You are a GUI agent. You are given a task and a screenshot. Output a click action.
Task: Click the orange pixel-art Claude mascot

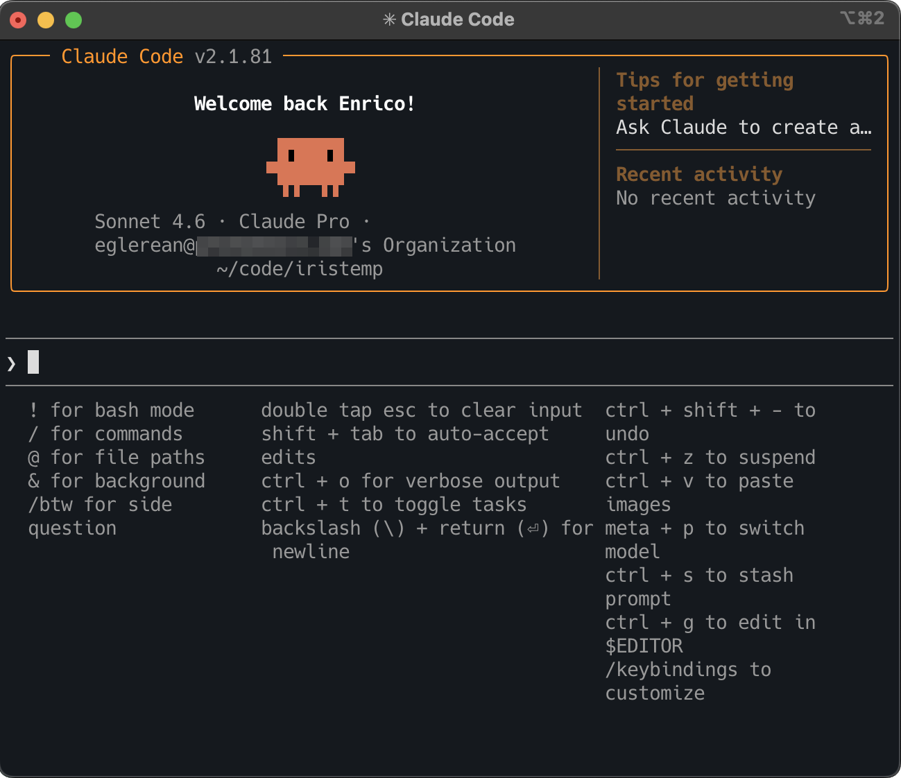(x=310, y=166)
